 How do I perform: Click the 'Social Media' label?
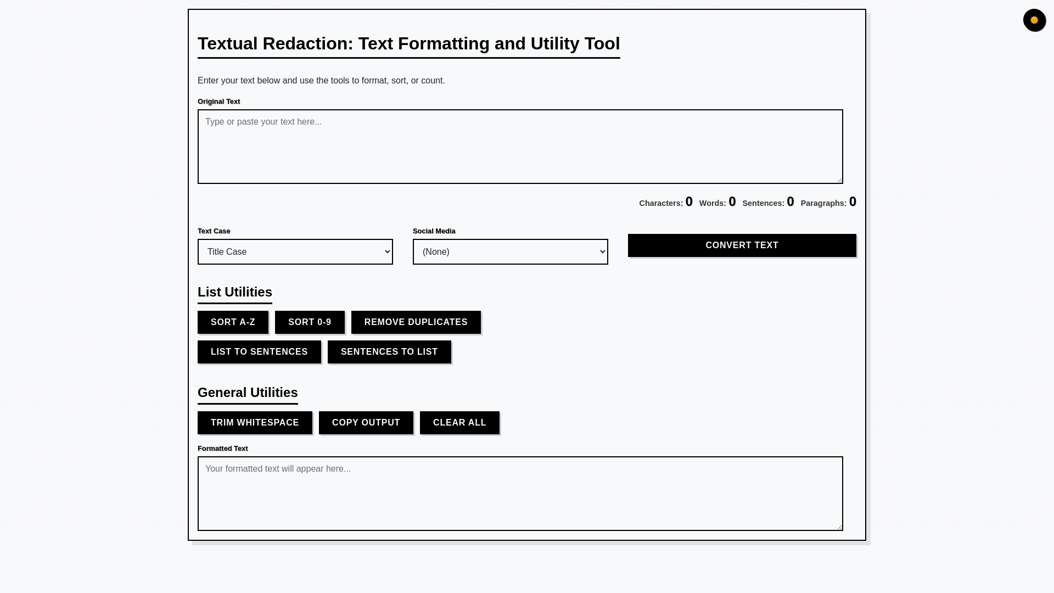(434, 231)
